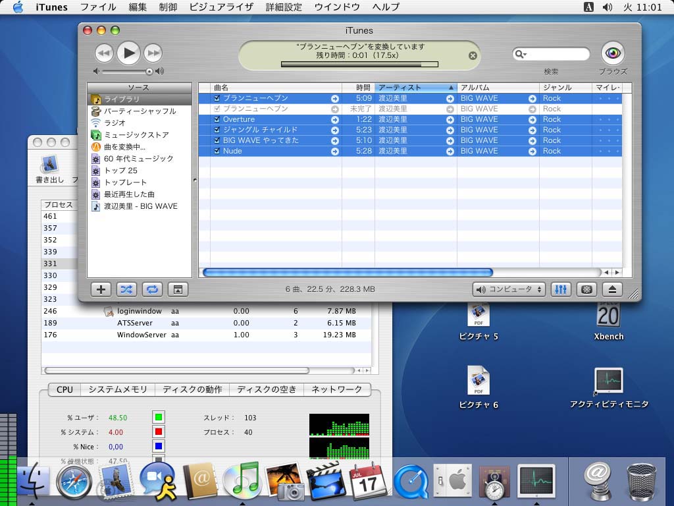The width and height of the screenshot is (674, 506).
Task: Click the iTunes search field
Action: tap(551, 54)
